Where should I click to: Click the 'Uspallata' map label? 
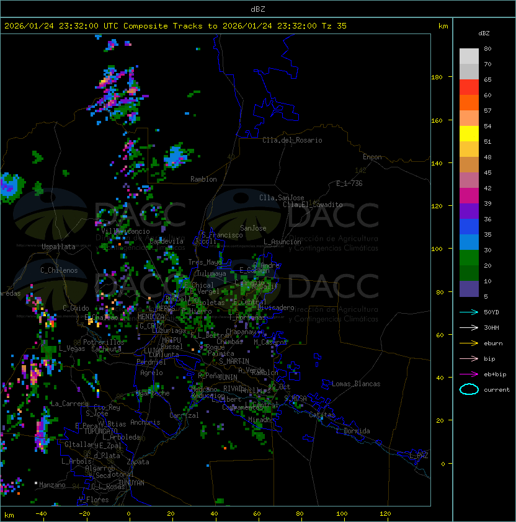[x=58, y=247]
